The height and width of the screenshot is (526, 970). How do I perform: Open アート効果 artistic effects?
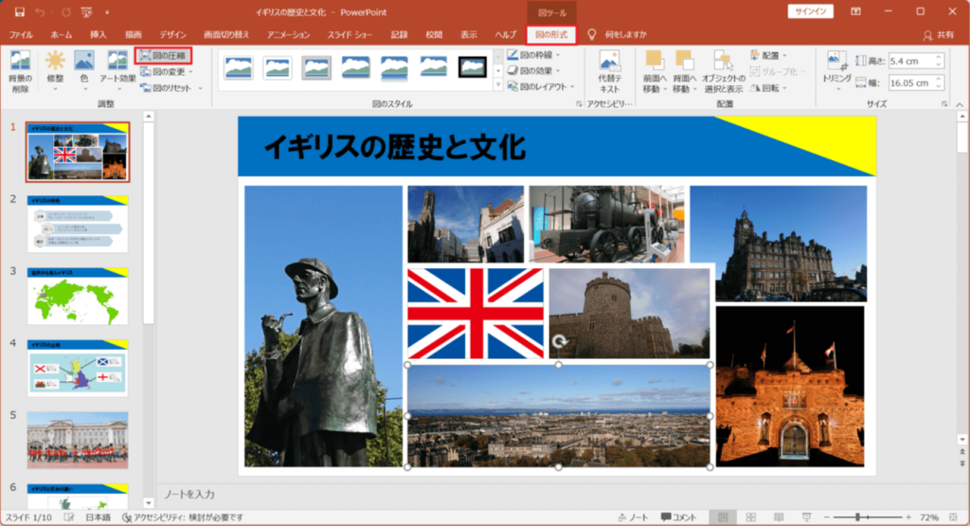click(x=117, y=71)
